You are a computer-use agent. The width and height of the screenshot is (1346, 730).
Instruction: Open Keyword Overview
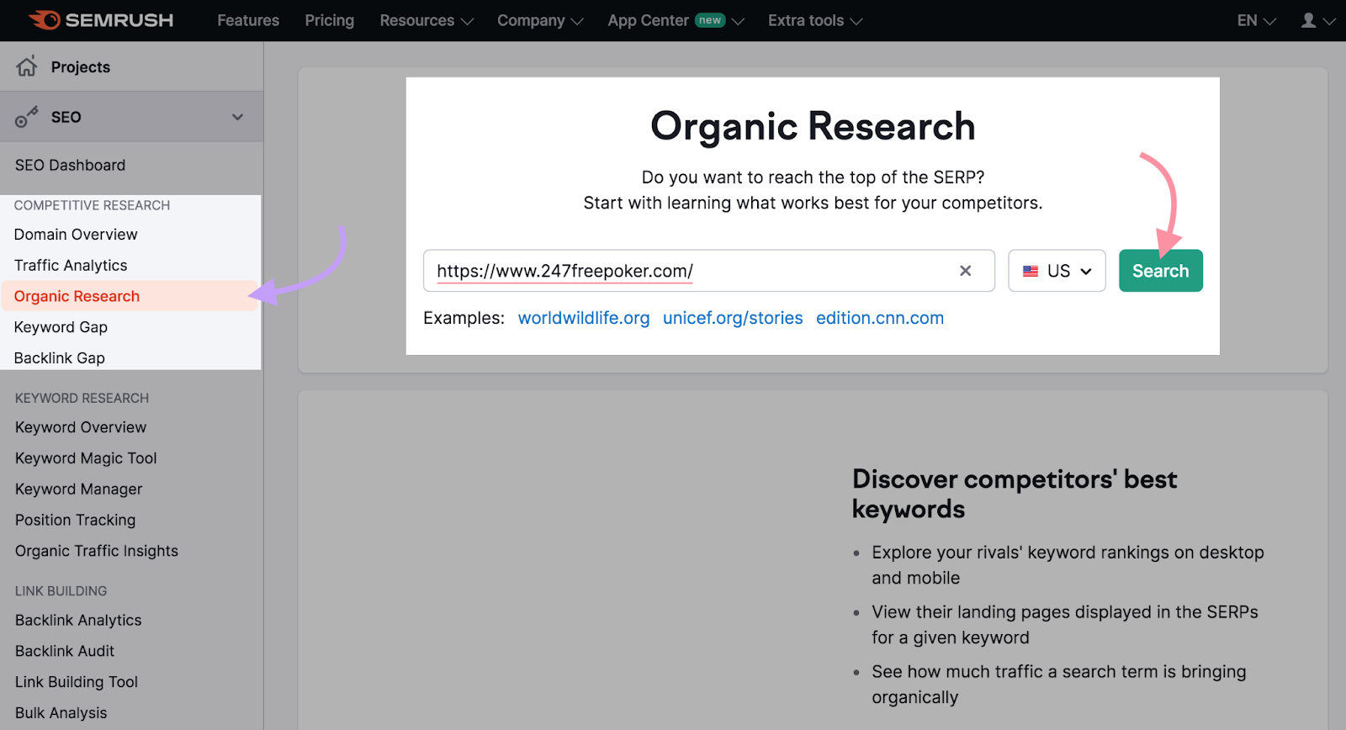point(81,427)
